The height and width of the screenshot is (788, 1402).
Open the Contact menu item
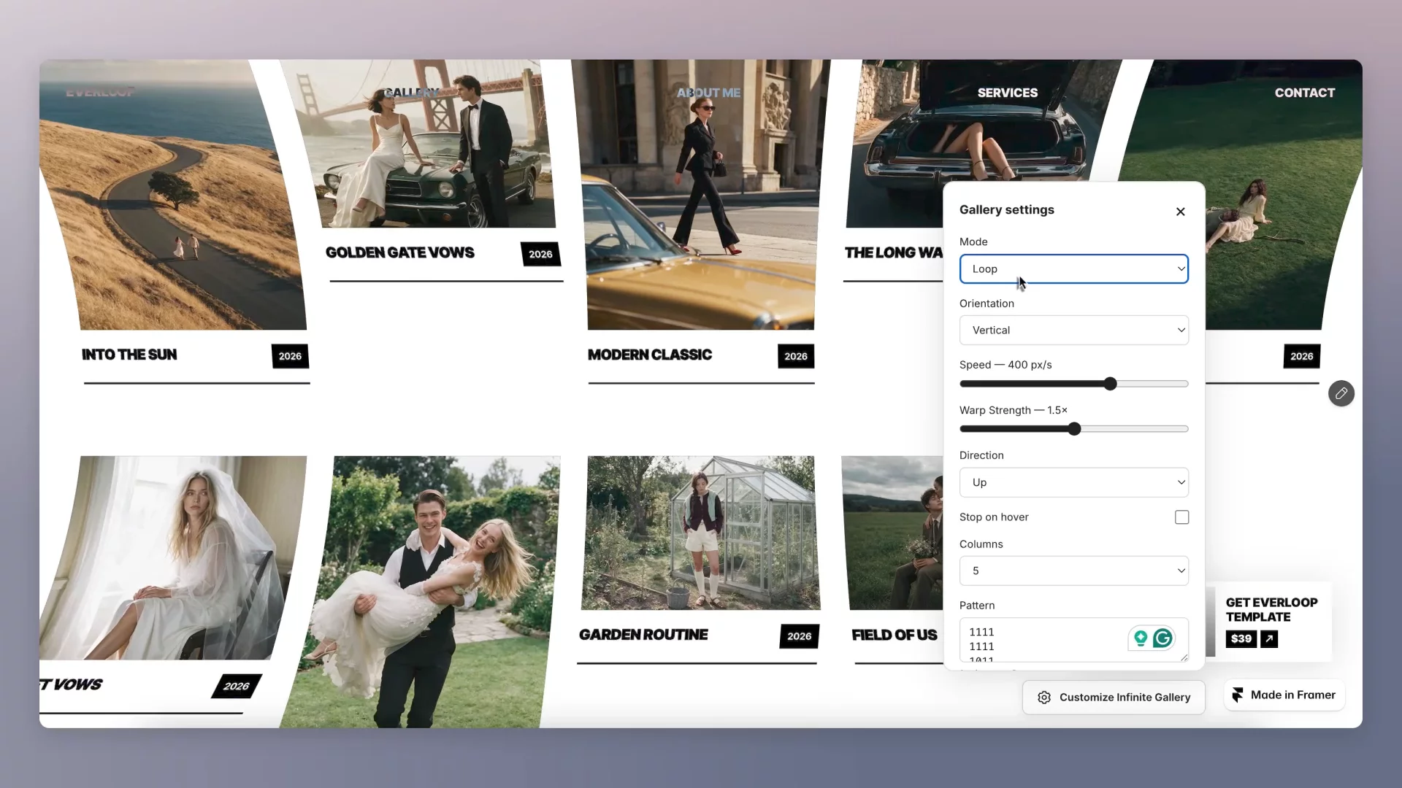point(1304,93)
